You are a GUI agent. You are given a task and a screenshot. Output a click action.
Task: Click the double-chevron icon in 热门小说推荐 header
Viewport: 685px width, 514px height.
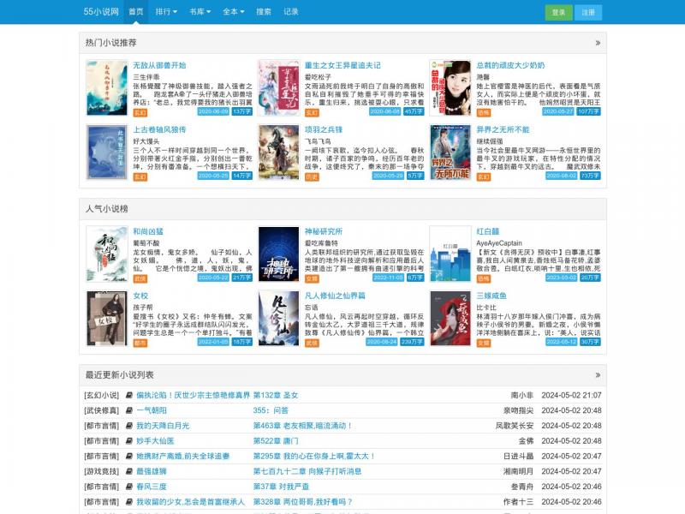click(598, 42)
